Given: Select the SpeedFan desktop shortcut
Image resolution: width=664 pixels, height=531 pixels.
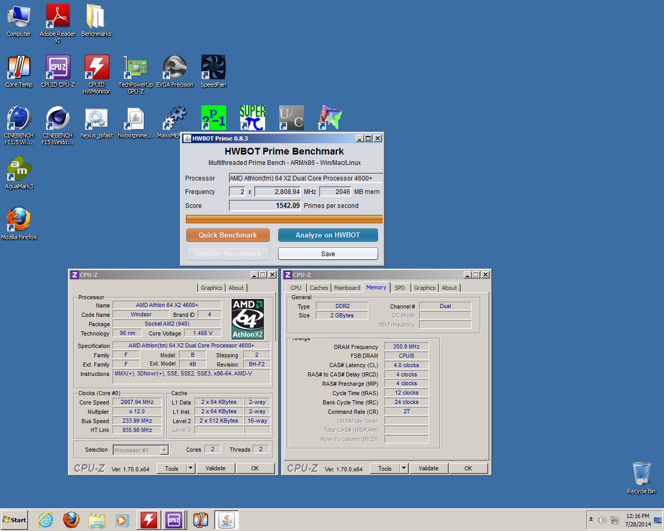Looking at the screenshot, I should 213,72.
